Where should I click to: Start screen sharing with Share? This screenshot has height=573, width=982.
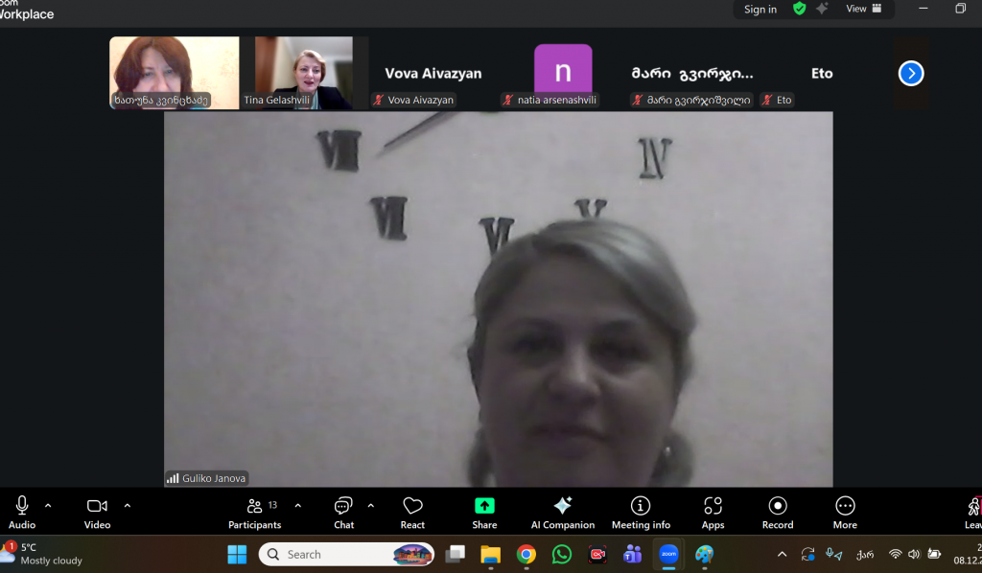pos(484,512)
